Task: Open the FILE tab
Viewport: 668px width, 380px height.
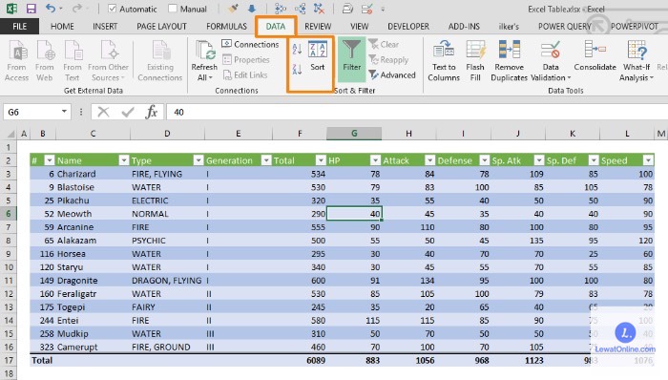Action: [20, 27]
